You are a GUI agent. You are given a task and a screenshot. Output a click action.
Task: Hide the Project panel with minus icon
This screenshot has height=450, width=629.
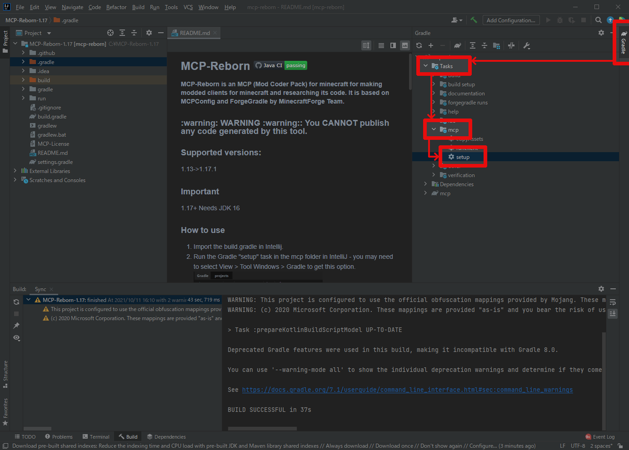coord(160,32)
